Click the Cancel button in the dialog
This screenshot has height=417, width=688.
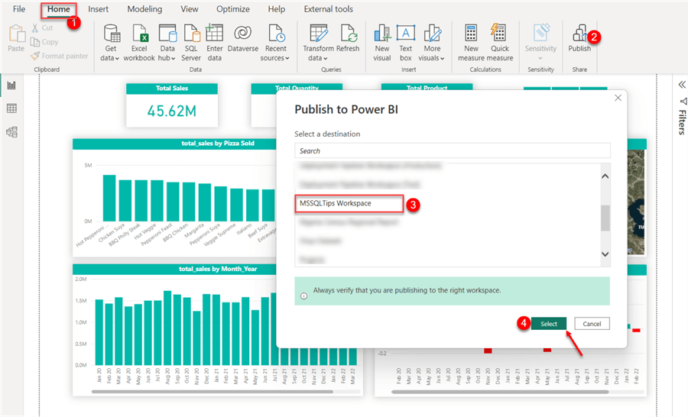(x=592, y=324)
